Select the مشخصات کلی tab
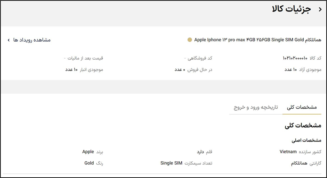The height and width of the screenshot is (178, 327). 302,107
